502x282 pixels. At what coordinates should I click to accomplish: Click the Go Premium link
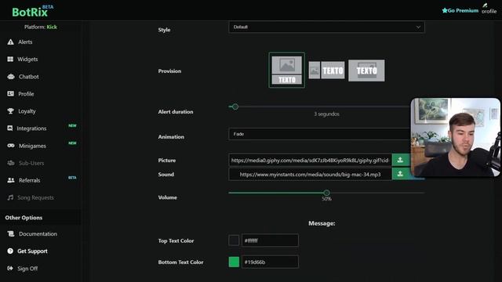click(x=460, y=10)
